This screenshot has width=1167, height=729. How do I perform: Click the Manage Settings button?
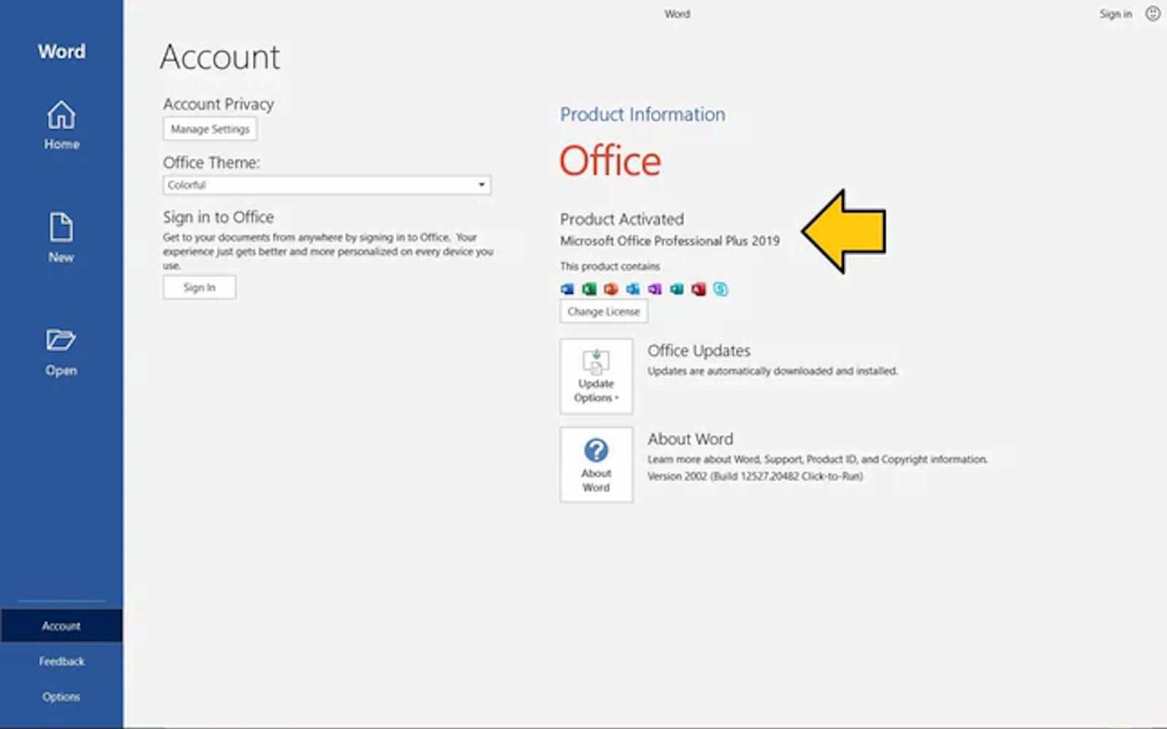tap(210, 129)
